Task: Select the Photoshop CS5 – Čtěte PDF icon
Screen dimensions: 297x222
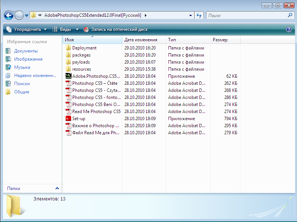Action: (68, 83)
